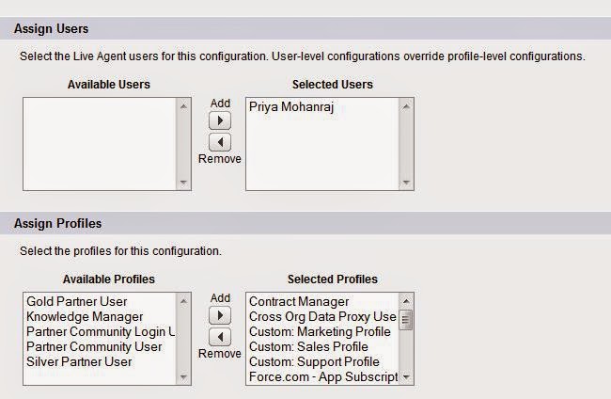Select Cross Org Data Proxy User profile
This screenshot has height=399, width=611.
pyautogui.click(x=322, y=317)
